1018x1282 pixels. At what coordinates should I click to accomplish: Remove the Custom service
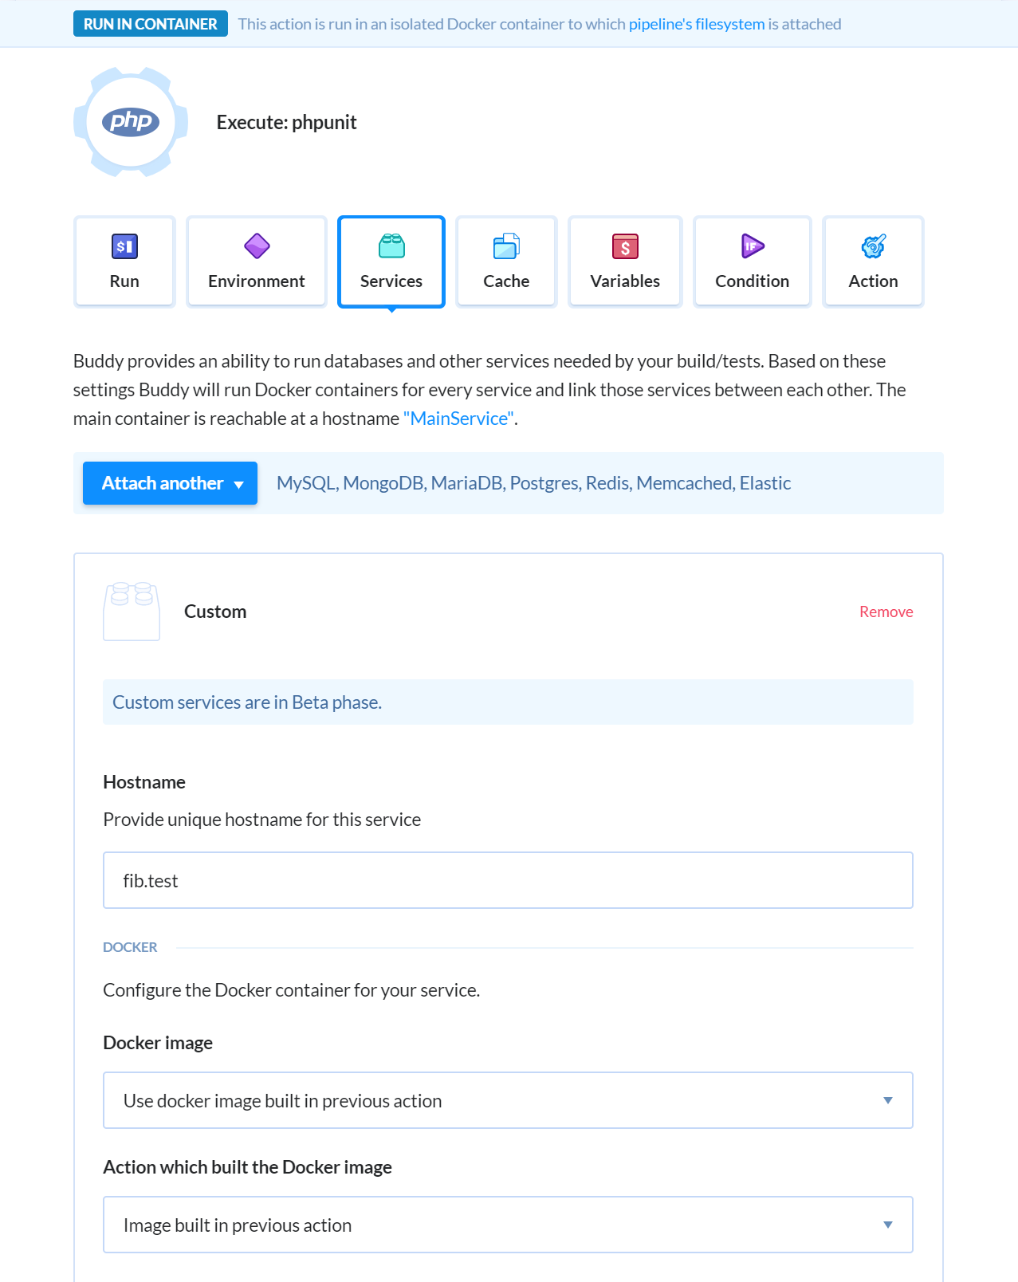coord(886,612)
